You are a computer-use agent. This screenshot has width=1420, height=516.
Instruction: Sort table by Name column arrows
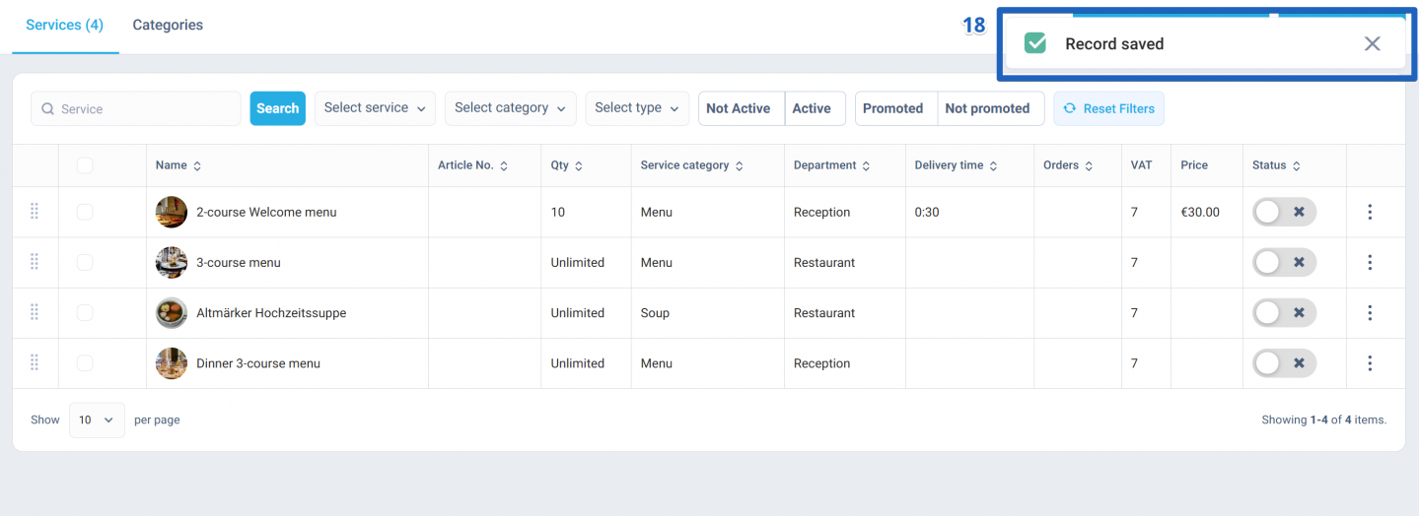click(197, 166)
